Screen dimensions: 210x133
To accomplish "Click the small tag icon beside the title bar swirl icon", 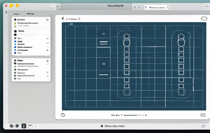I will (58, 7).
